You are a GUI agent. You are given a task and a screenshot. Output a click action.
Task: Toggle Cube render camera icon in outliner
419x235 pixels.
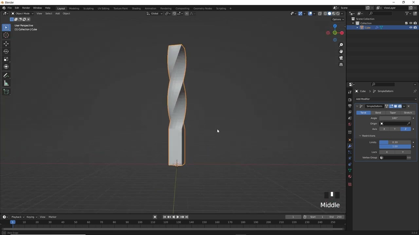coord(415,27)
